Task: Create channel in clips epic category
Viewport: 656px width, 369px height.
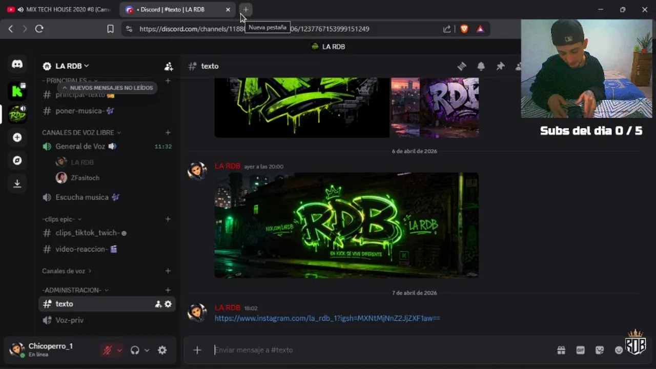Action: click(x=168, y=219)
